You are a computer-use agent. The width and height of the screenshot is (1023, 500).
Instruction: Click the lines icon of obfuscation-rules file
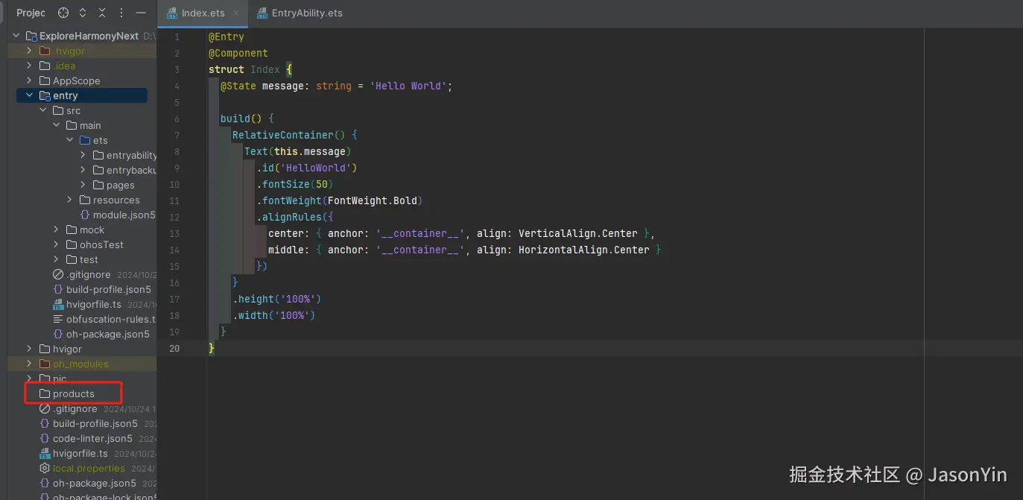(58, 319)
